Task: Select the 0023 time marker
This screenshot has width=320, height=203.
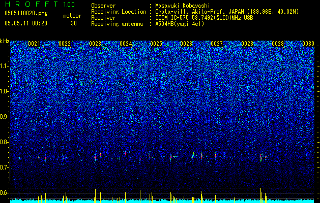Action: pos(95,44)
